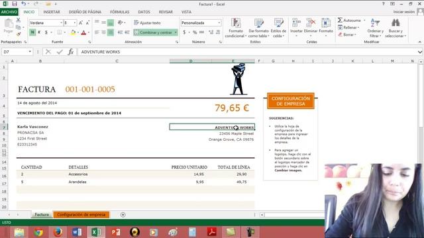Click Iniciar sesión sign-in link
This screenshot has width=424, height=238.
point(403,12)
